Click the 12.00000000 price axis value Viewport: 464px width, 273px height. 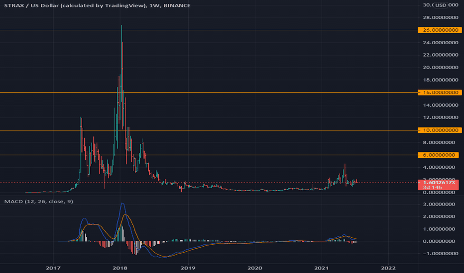441,118
